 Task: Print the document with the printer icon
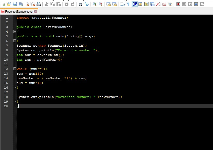pos(39,4)
